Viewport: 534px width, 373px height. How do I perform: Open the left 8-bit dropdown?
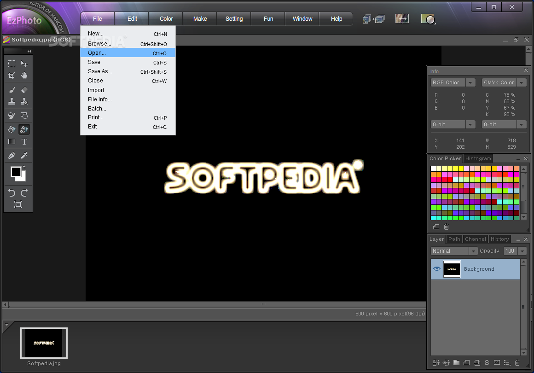point(470,124)
